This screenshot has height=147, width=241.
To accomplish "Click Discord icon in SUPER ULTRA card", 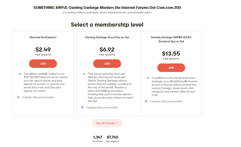I will (146, 101).
